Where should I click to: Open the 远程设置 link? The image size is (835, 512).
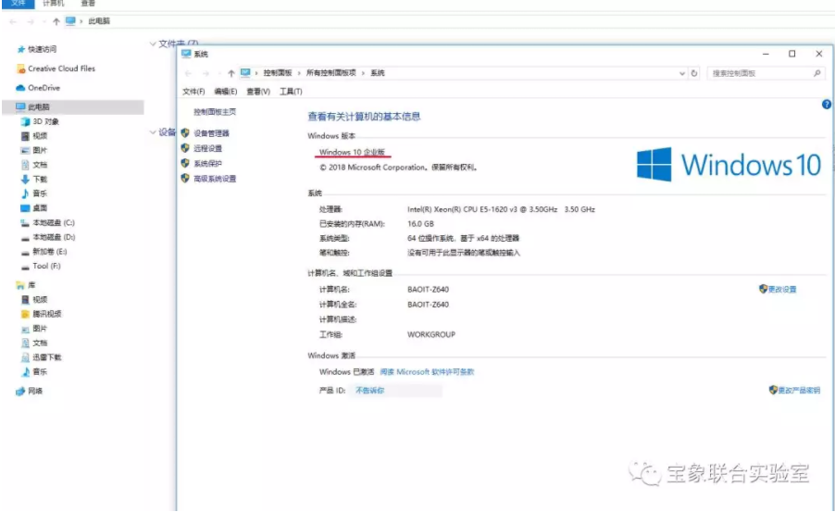click(207, 148)
